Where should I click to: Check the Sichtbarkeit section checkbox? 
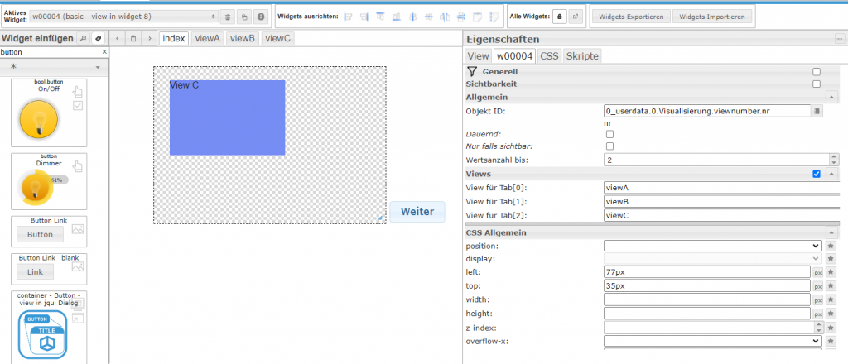pos(817,84)
